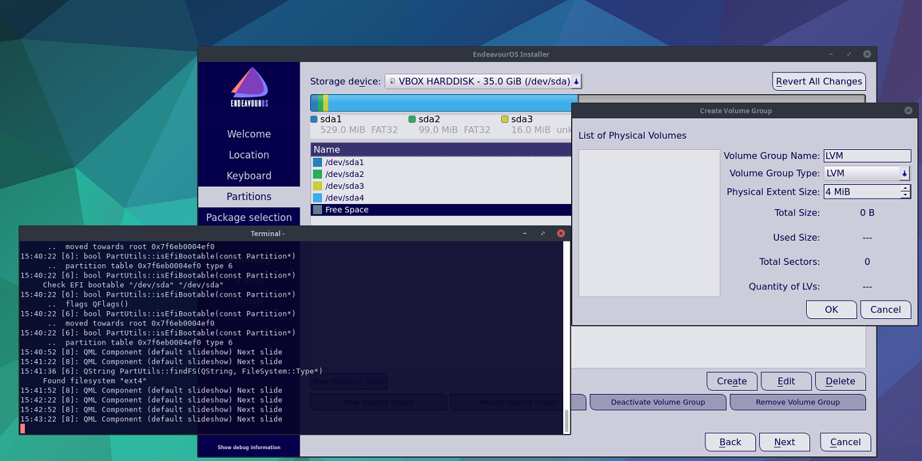Click the Volume Group Name input field
This screenshot has height=461, width=922.
(x=867, y=155)
